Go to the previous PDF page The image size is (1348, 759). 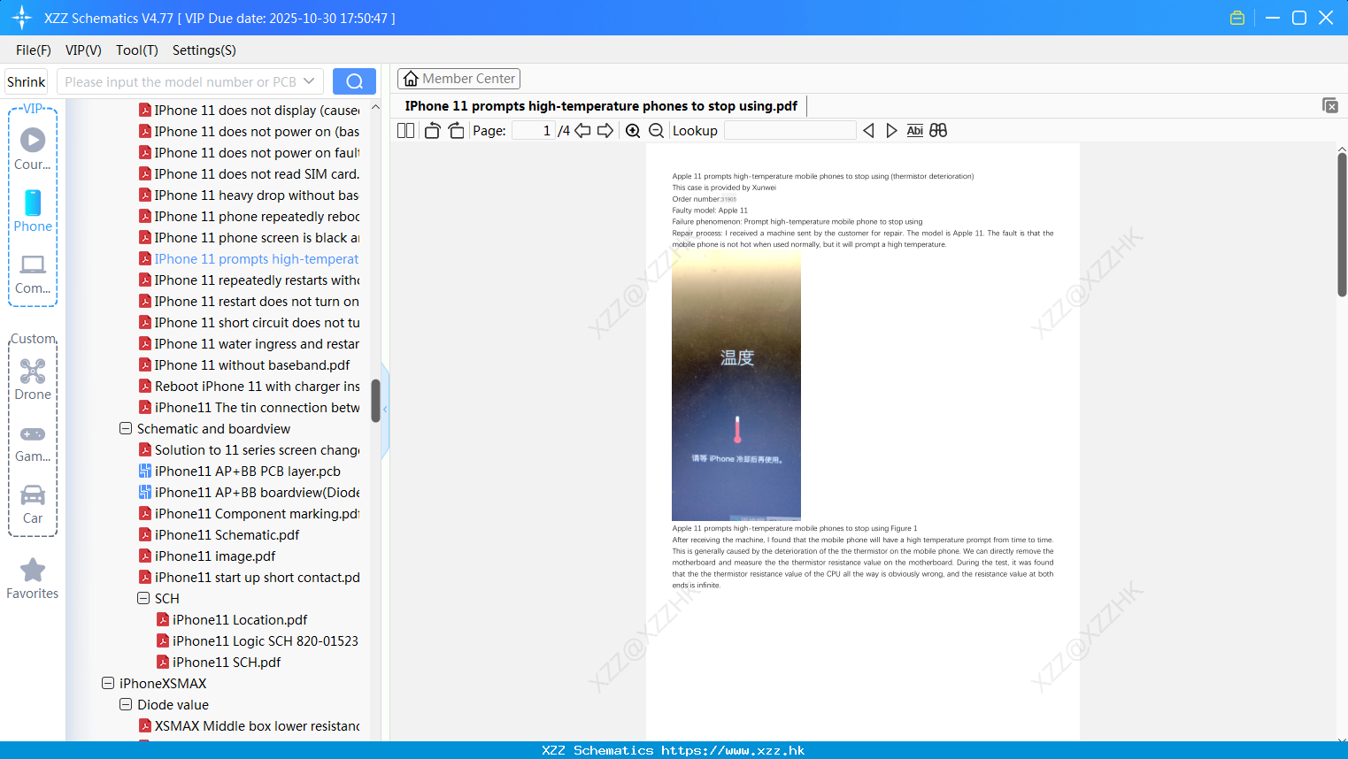[582, 131]
